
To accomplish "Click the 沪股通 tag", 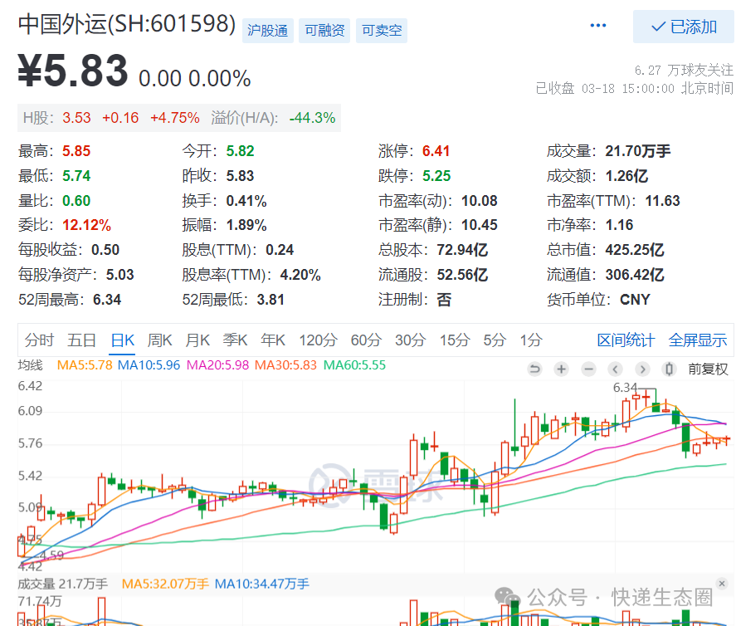I will (x=267, y=31).
